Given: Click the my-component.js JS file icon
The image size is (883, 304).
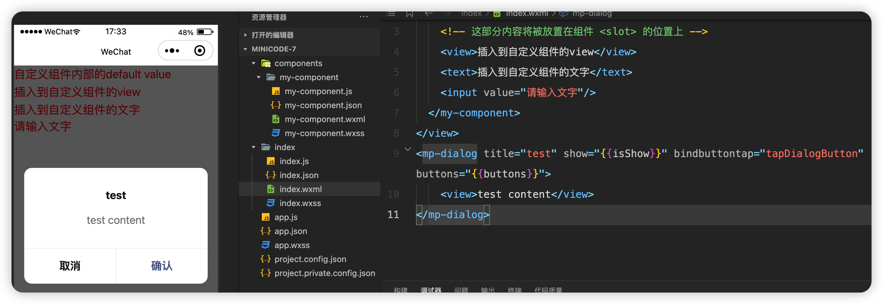Looking at the screenshot, I should [276, 91].
